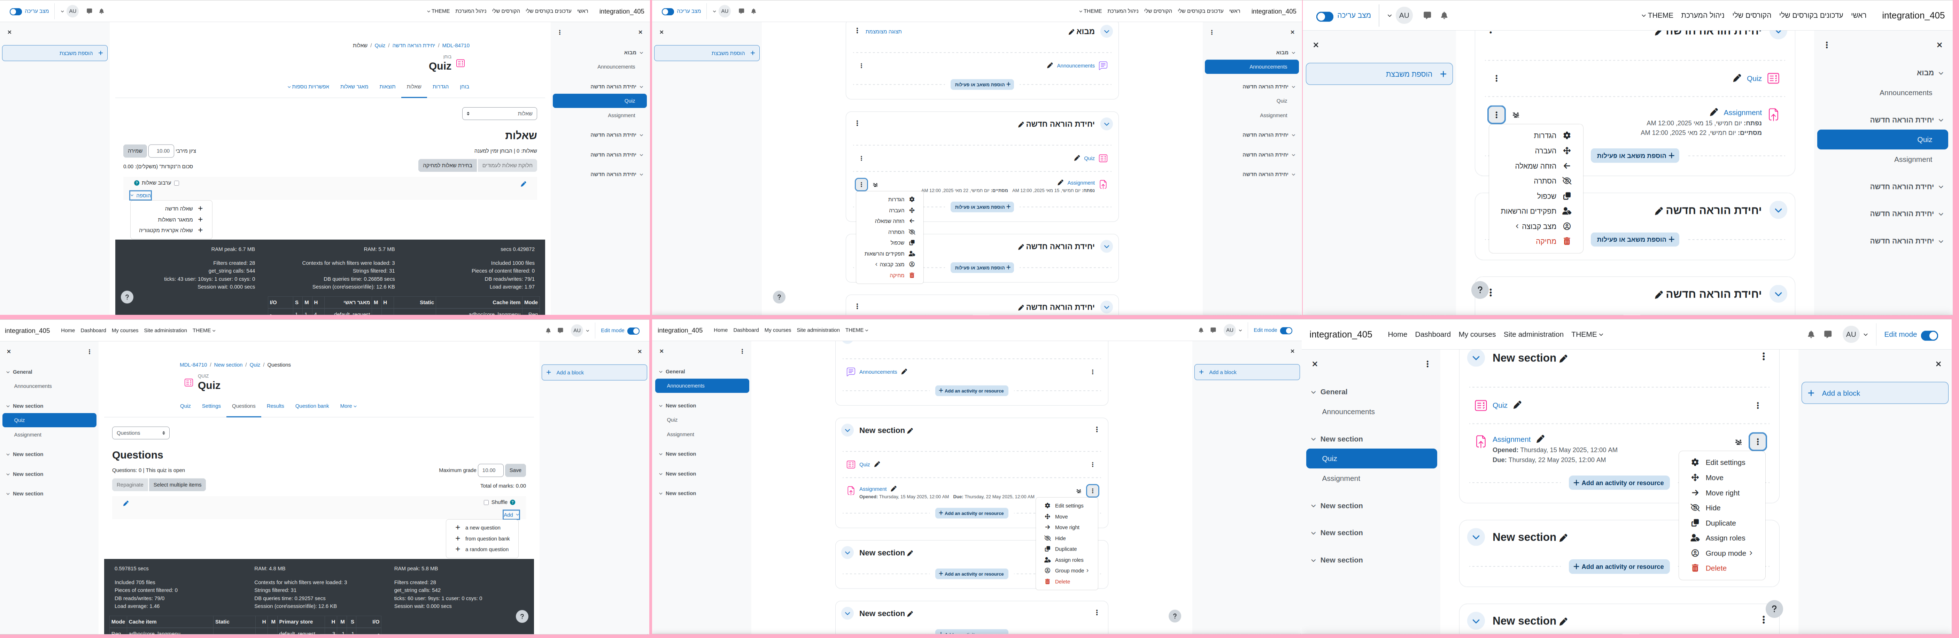Close the block drawer in zoomed-in English course page

1938,364
